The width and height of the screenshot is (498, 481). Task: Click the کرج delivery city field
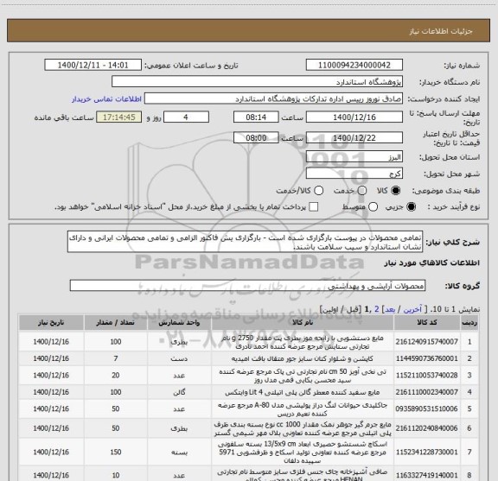pos(354,174)
